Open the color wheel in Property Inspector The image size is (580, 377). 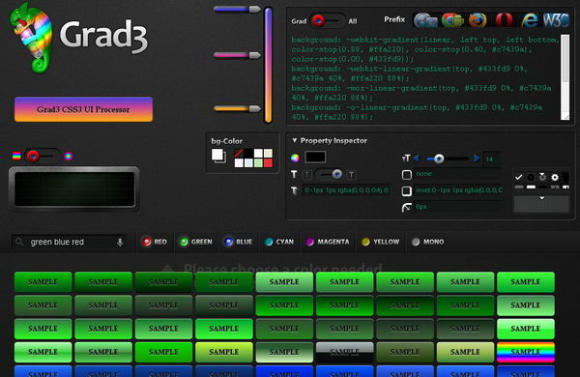point(295,158)
